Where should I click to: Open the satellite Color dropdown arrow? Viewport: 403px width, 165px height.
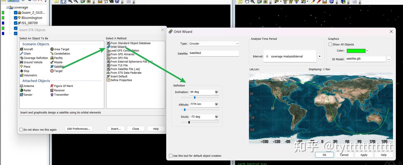point(367,51)
